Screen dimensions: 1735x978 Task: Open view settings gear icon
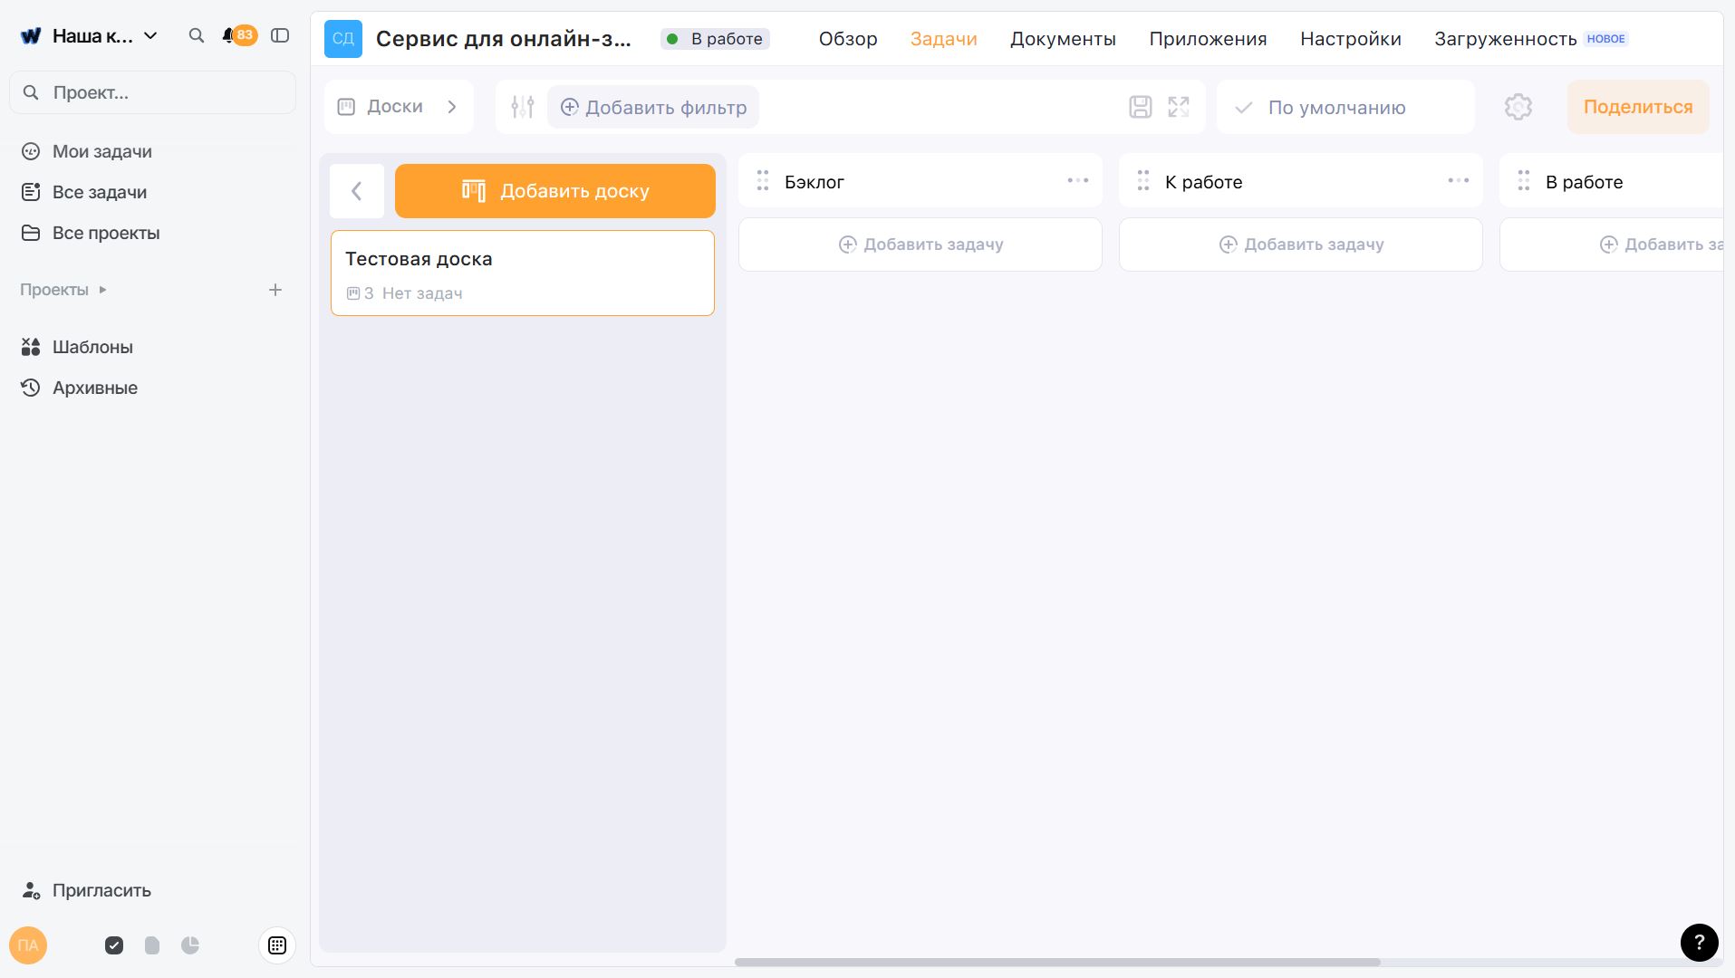[1518, 107]
